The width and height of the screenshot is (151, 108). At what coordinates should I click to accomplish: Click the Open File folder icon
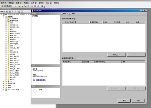coord(32,6)
